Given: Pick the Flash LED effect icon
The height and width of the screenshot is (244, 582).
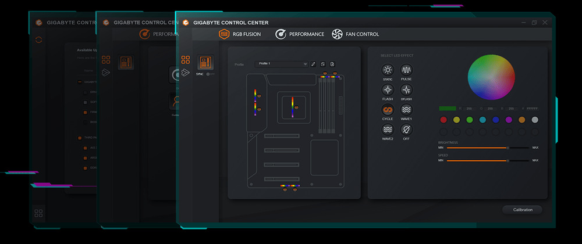Looking at the screenshot, I should tap(388, 89).
